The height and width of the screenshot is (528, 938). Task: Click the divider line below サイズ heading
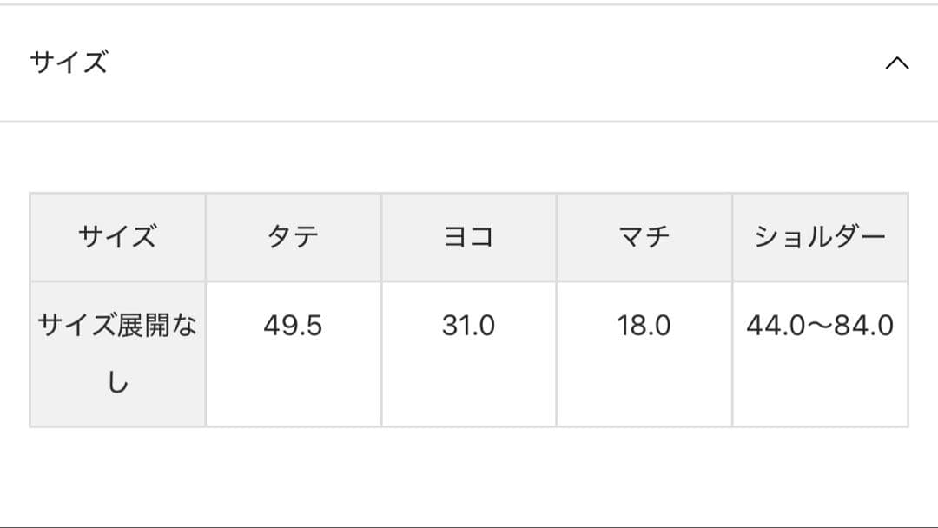[x=469, y=117]
